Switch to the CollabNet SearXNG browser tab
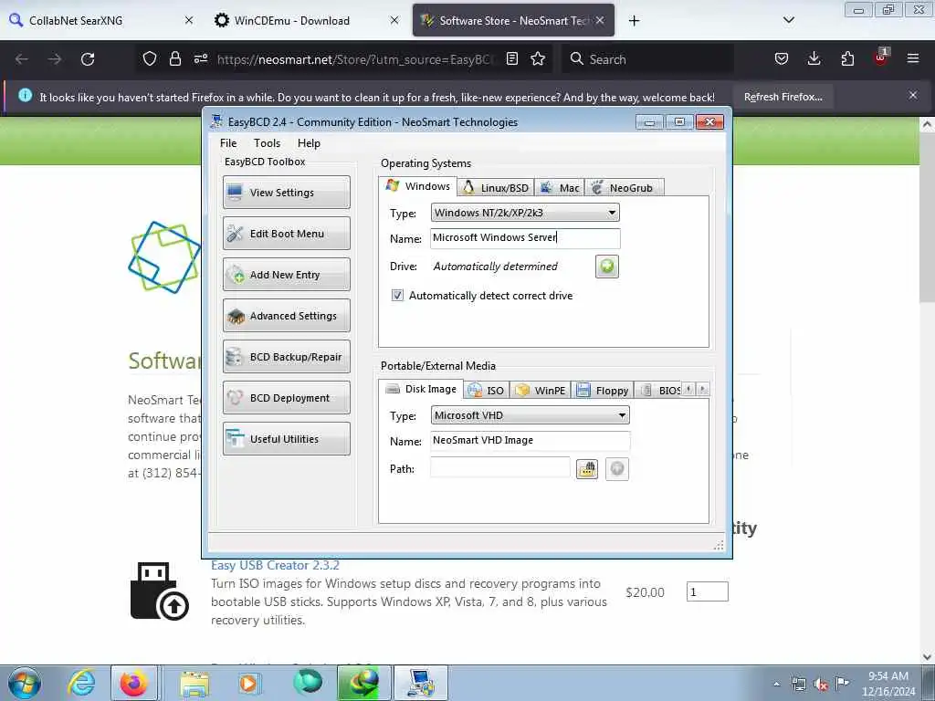The height and width of the screenshot is (701, 935). pos(101,20)
